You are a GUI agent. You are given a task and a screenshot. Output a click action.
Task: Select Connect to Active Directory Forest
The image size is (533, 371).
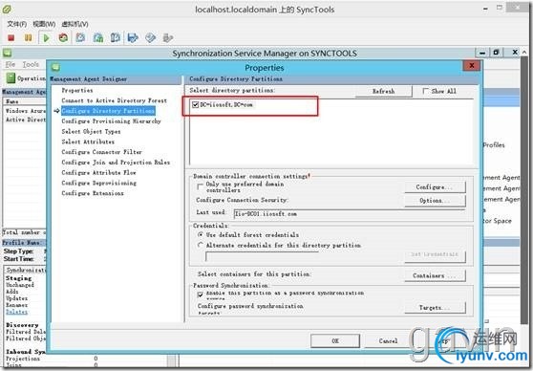point(115,100)
